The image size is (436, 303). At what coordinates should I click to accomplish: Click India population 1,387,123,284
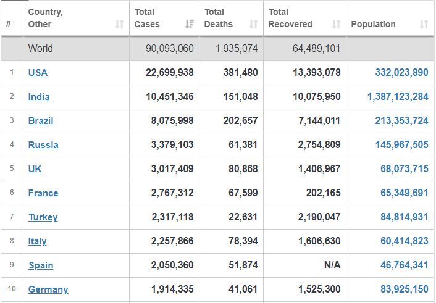[398, 97]
